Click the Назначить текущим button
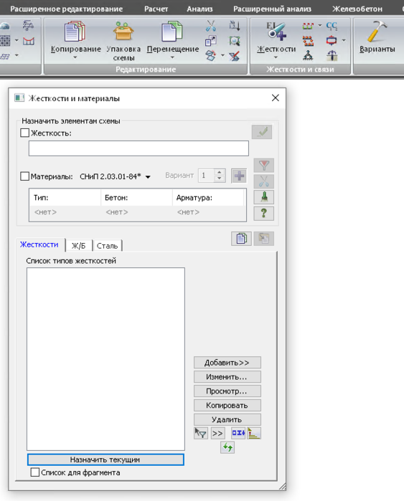This screenshot has height=501, width=404. pyautogui.click(x=105, y=459)
